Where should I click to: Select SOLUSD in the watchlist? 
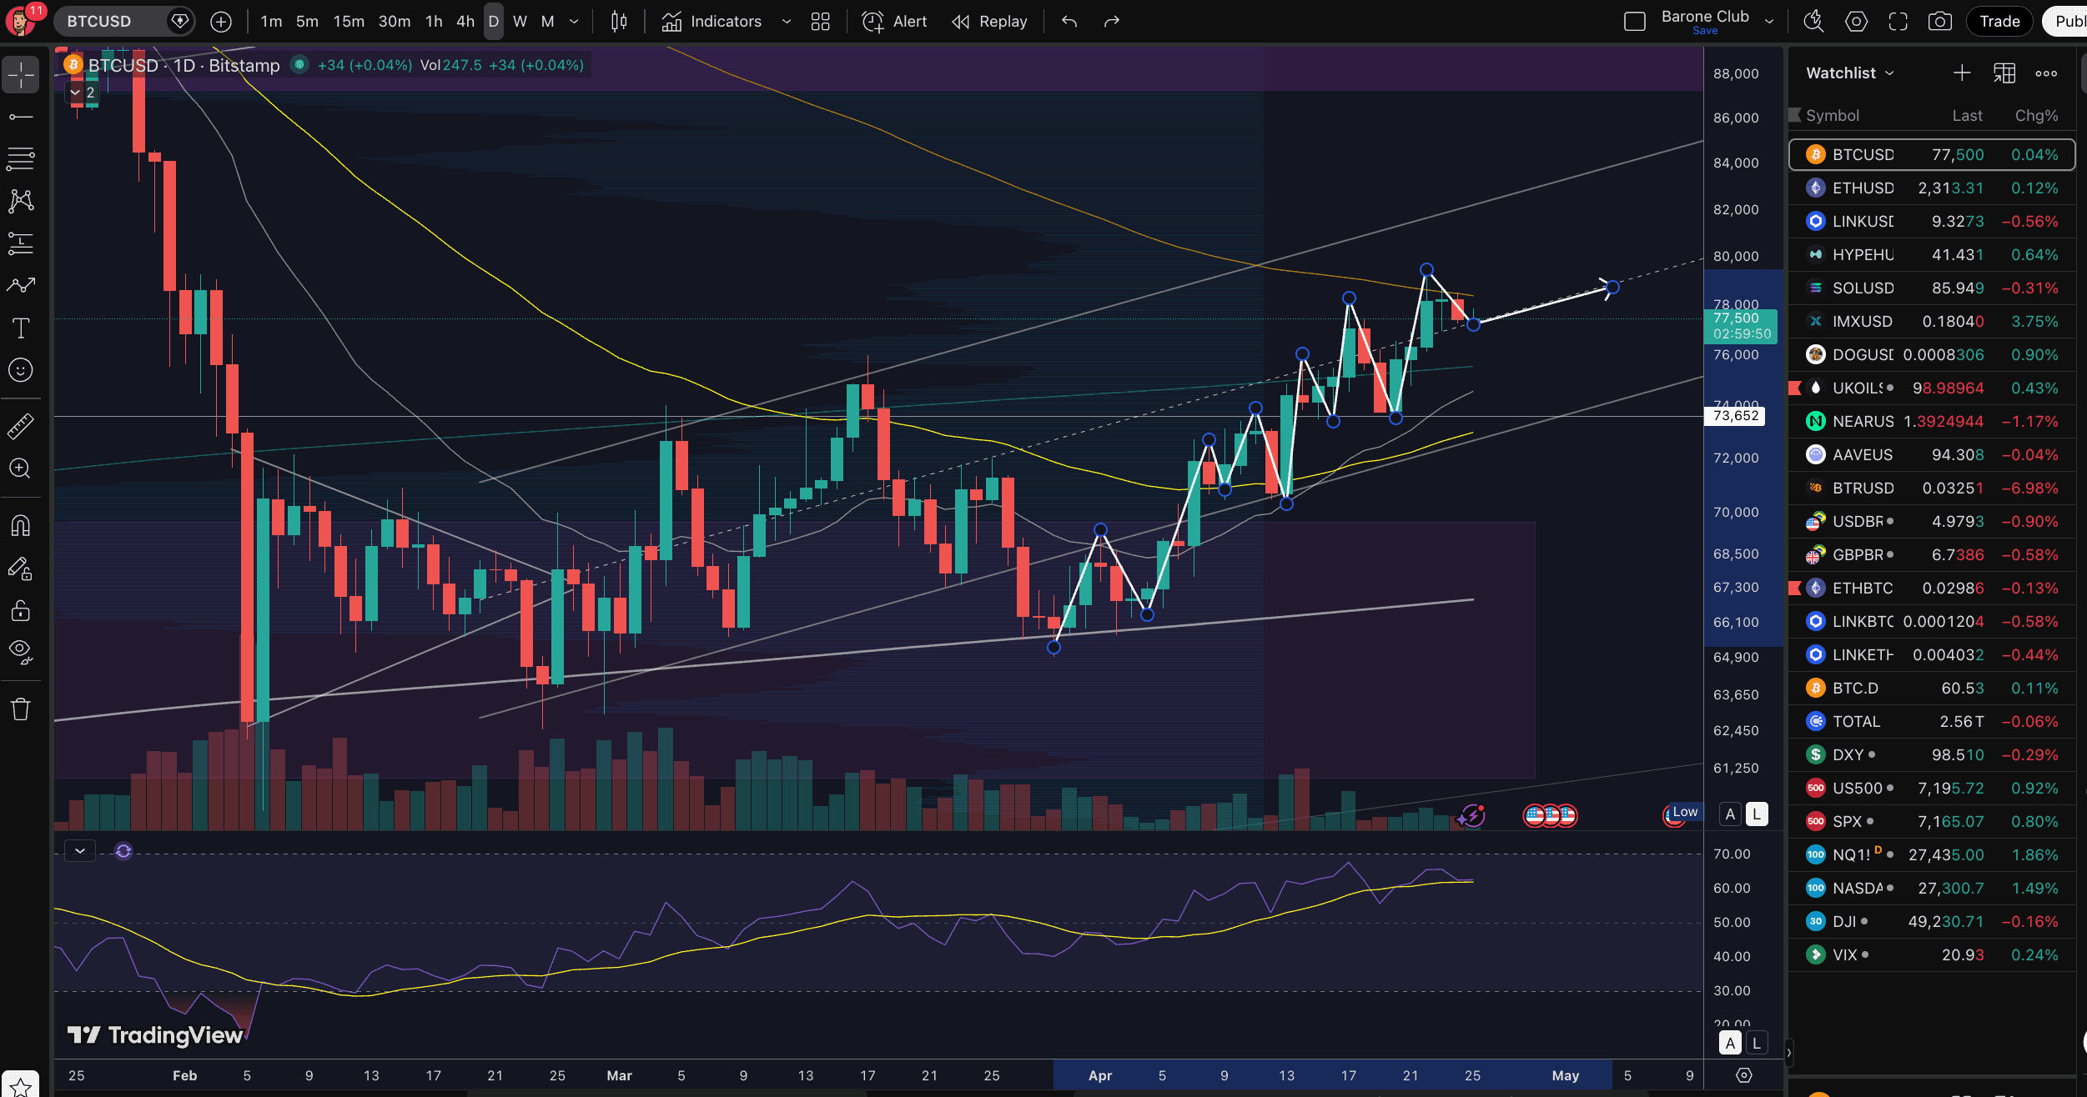1932,288
